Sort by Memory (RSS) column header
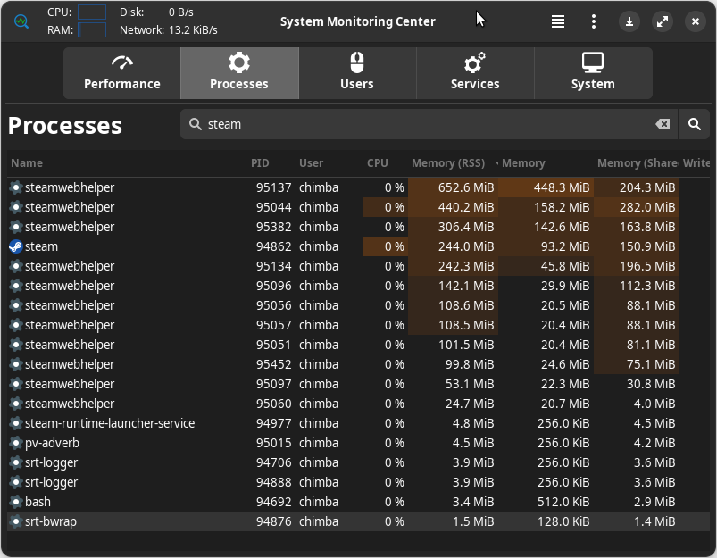This screenshot has width=717, height=558. tap(448, 163)
